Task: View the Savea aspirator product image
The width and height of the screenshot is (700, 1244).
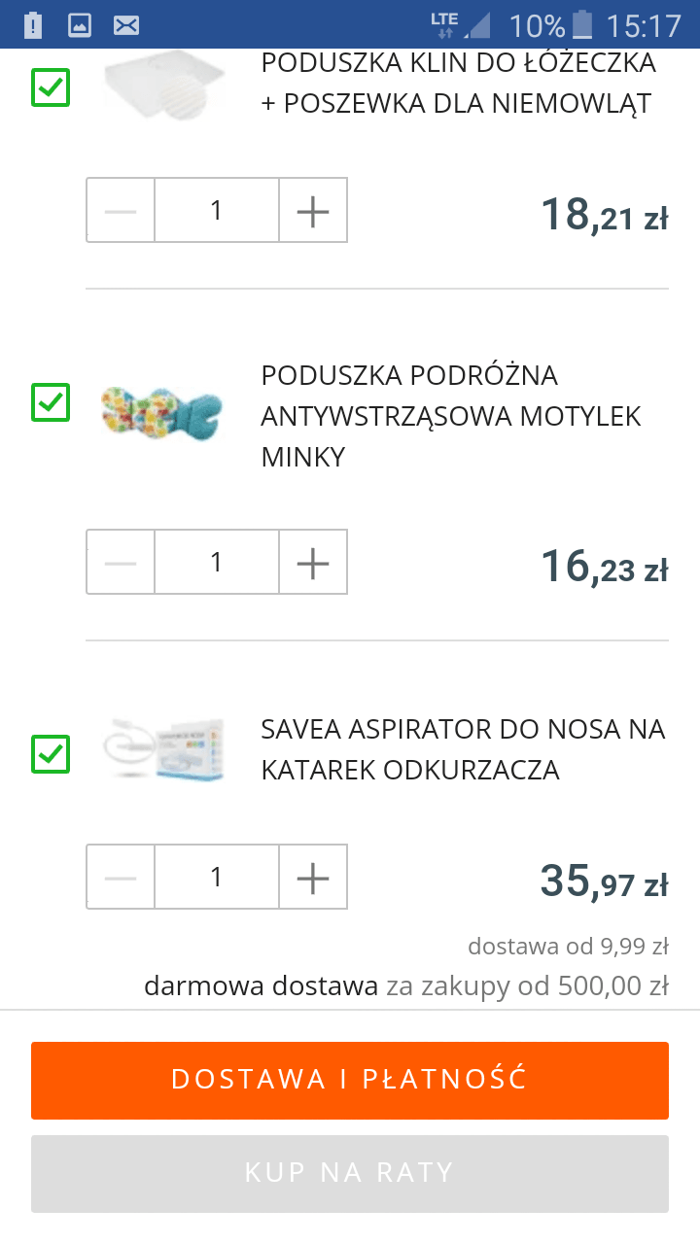Action: pyautogui.click(x=163, y=750)
